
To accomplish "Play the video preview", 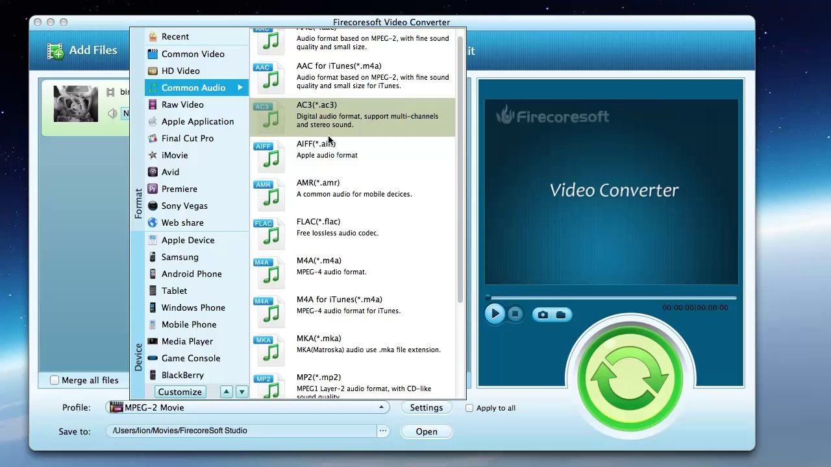I will (x=495, y=315).
